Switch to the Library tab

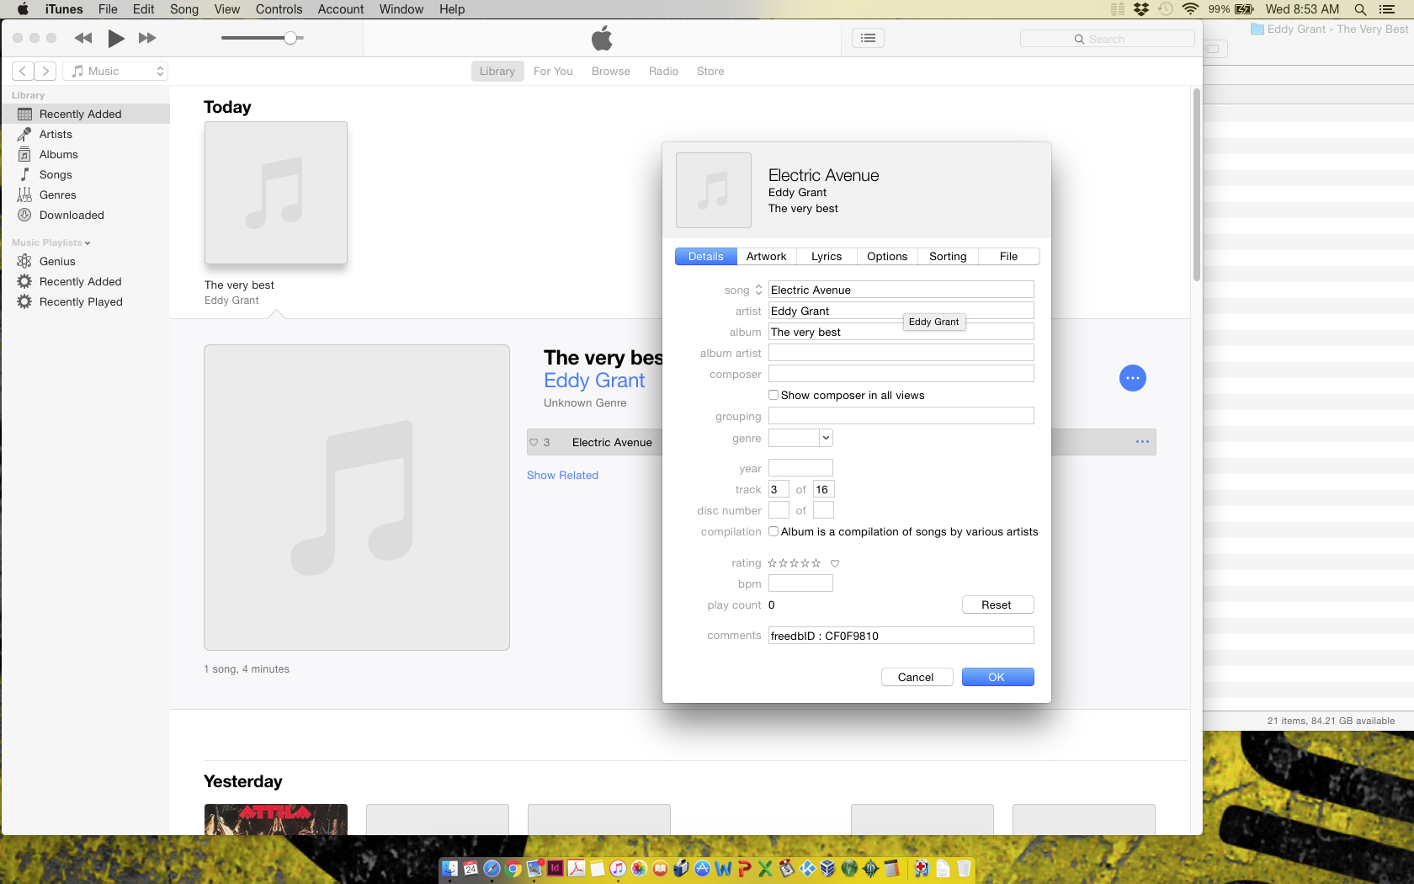coord(497,72)
